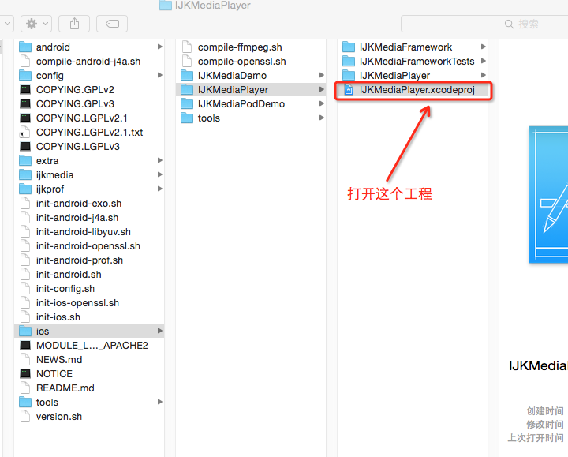Select the IJKMediaDemo folder icon
The height and width of the screenshot is (457, 568).
pos(187,76)
